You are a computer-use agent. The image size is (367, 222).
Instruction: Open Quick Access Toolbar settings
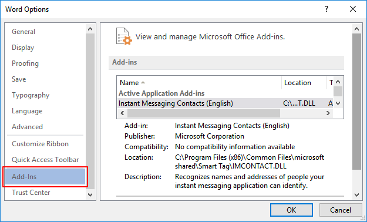pos(45,160)
